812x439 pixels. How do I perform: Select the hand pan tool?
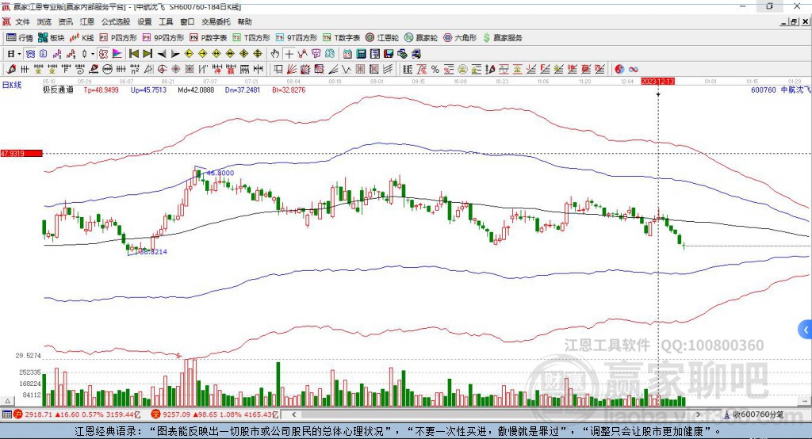275,54
